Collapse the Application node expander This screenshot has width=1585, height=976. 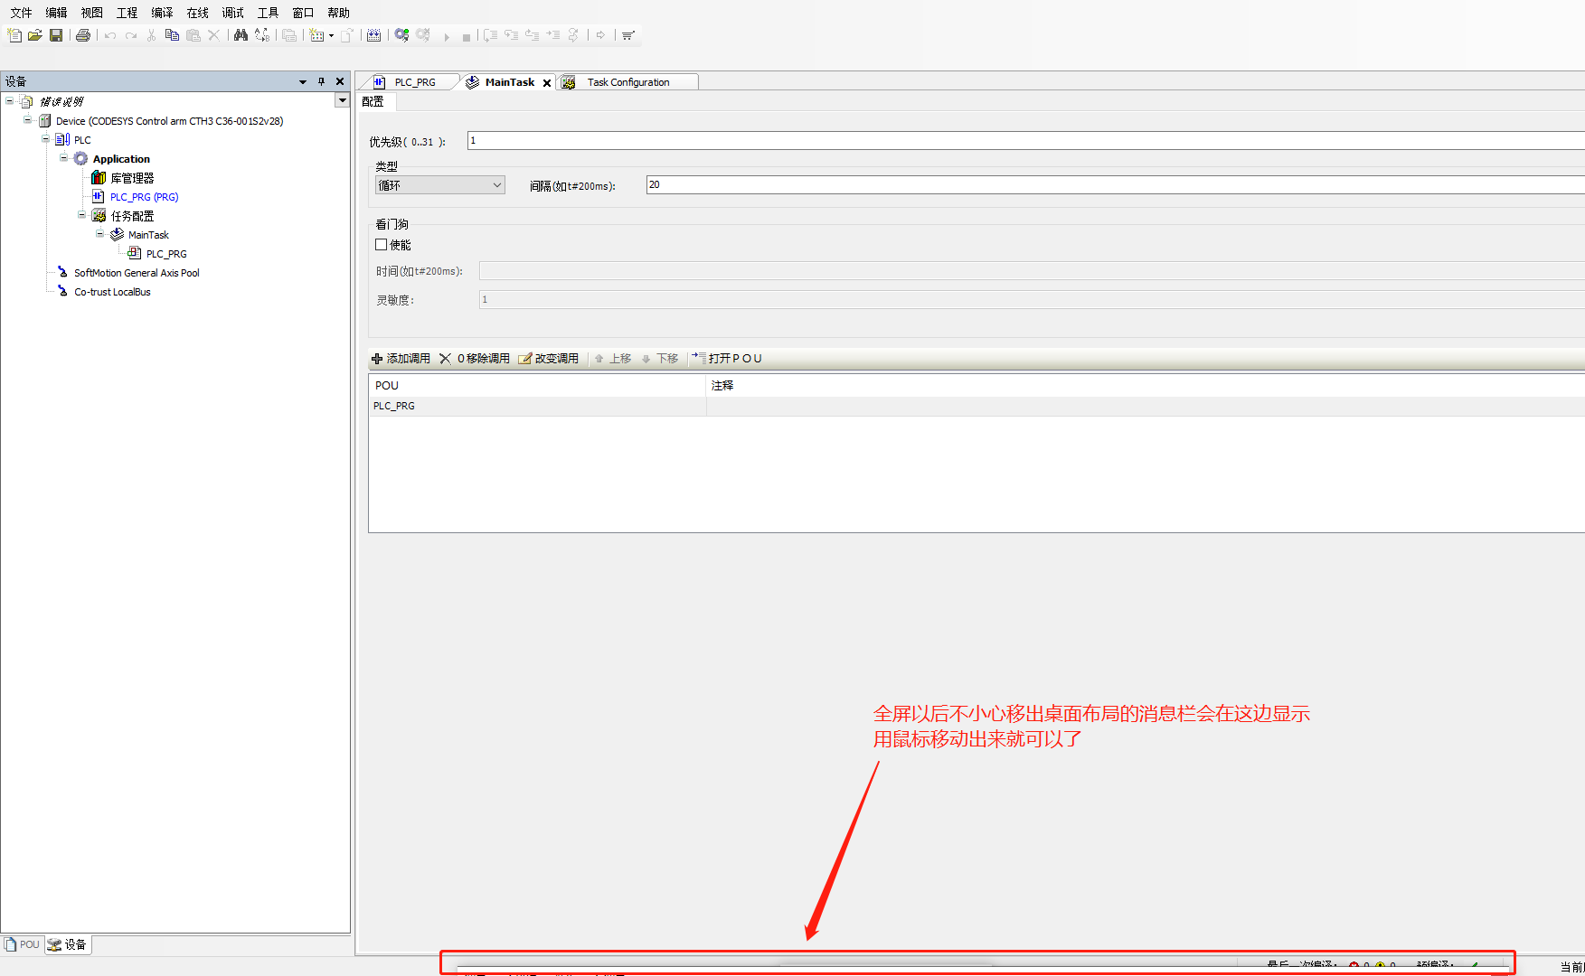63,158
